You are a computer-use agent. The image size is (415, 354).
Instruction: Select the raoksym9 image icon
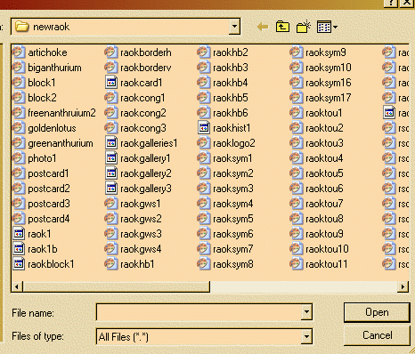297,52
